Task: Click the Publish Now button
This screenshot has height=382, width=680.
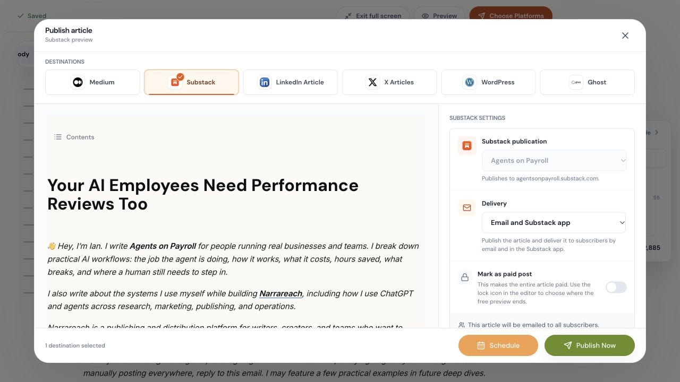Action: pyautogui.click(x=590, y=345)
